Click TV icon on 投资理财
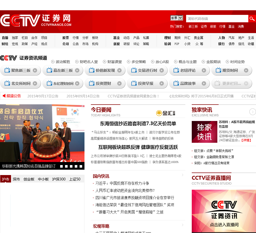Screen dimensions: 256x233 [92, 83]
